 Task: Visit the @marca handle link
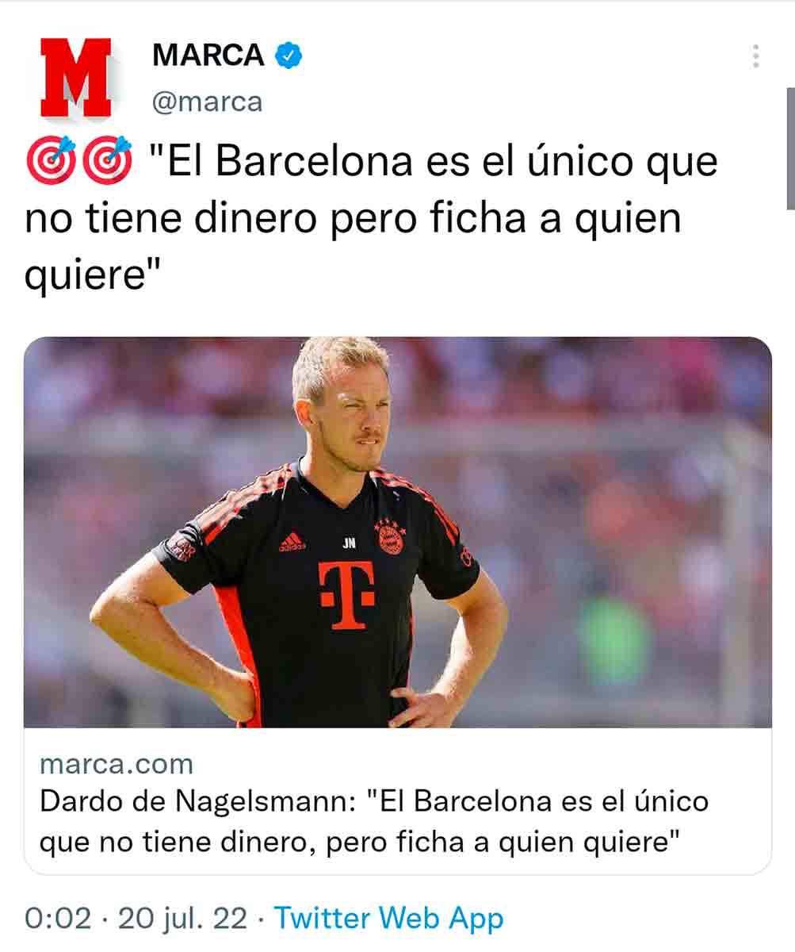(x=207, y=102)
